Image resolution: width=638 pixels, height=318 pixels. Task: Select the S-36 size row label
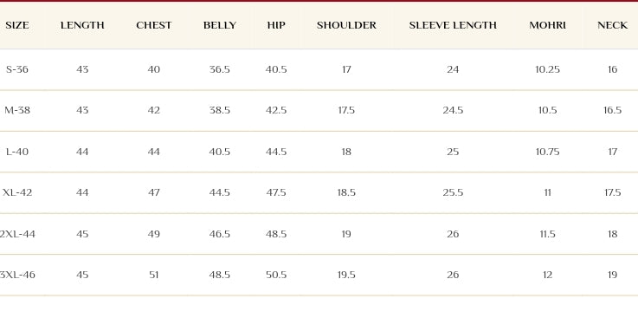click(17, 69)
